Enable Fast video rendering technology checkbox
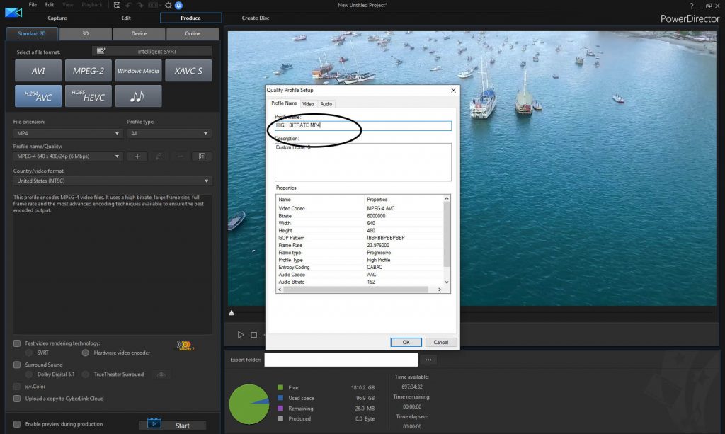Viewport: 725px width, 434px height. (x=17, y=343)
